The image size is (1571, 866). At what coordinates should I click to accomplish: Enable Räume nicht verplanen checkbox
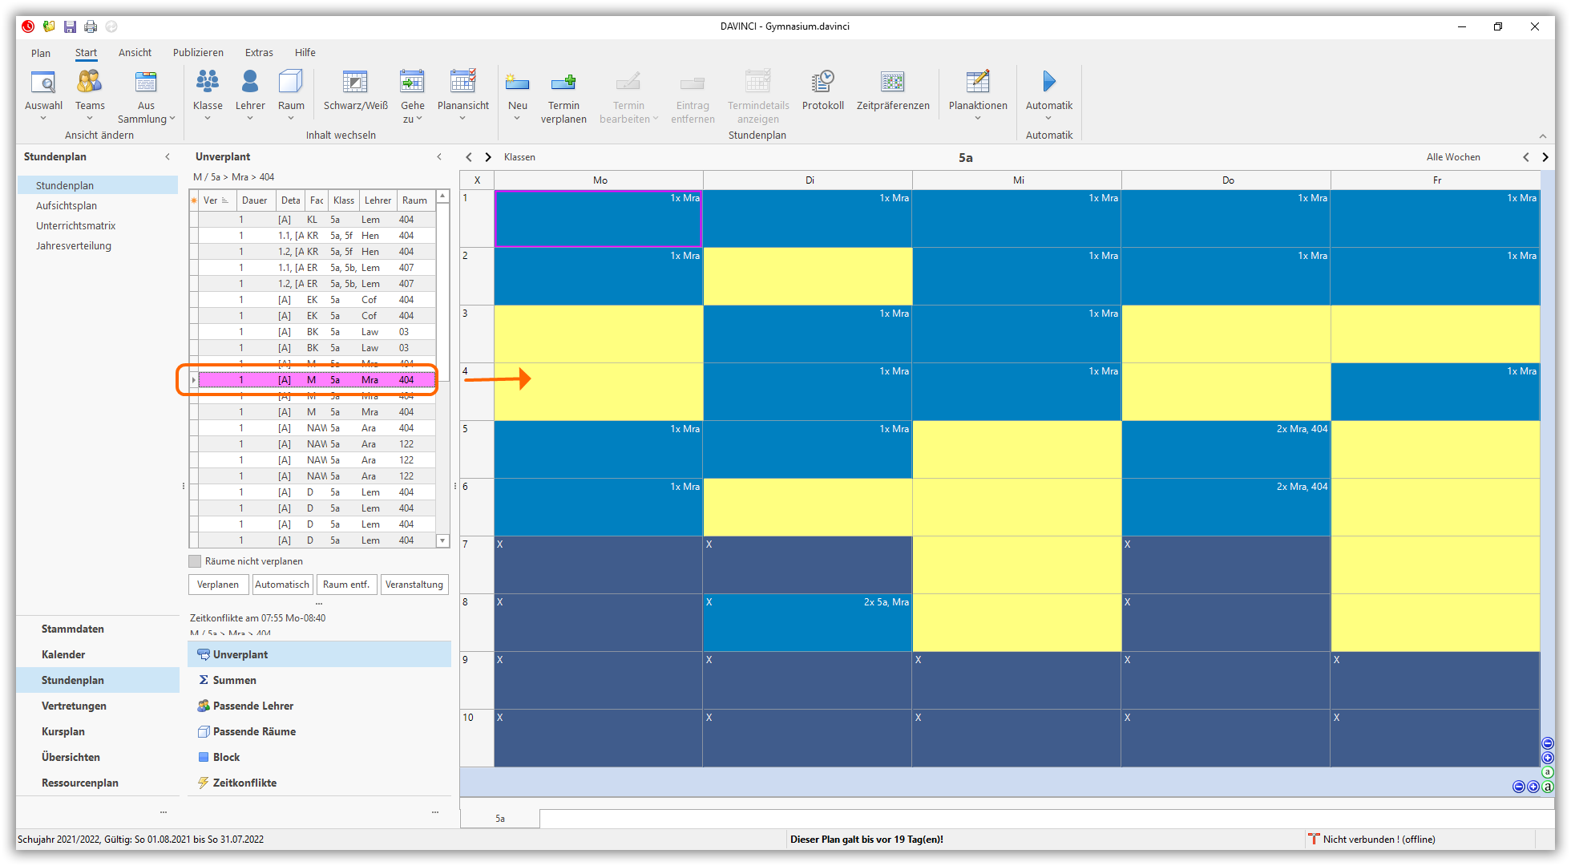pos(195,561)
